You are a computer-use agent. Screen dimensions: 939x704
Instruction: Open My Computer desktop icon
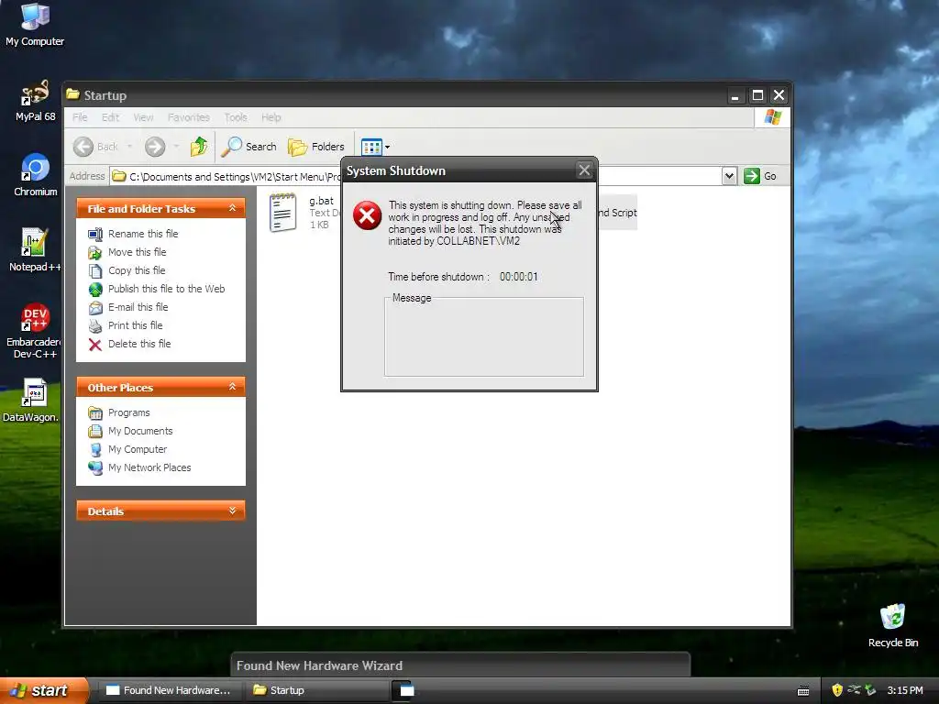coord(35,25)
